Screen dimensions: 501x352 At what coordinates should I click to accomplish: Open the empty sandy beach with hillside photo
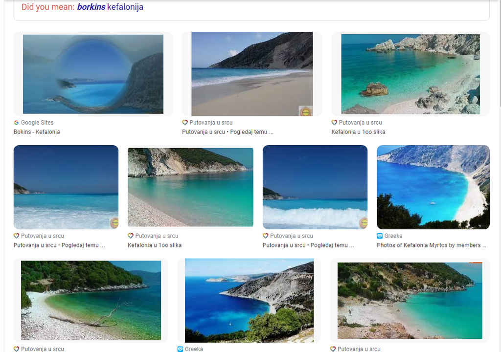pos(252,74)
